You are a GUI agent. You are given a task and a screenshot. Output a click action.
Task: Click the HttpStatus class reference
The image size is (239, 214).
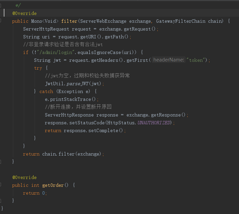(x=121, y=123)
